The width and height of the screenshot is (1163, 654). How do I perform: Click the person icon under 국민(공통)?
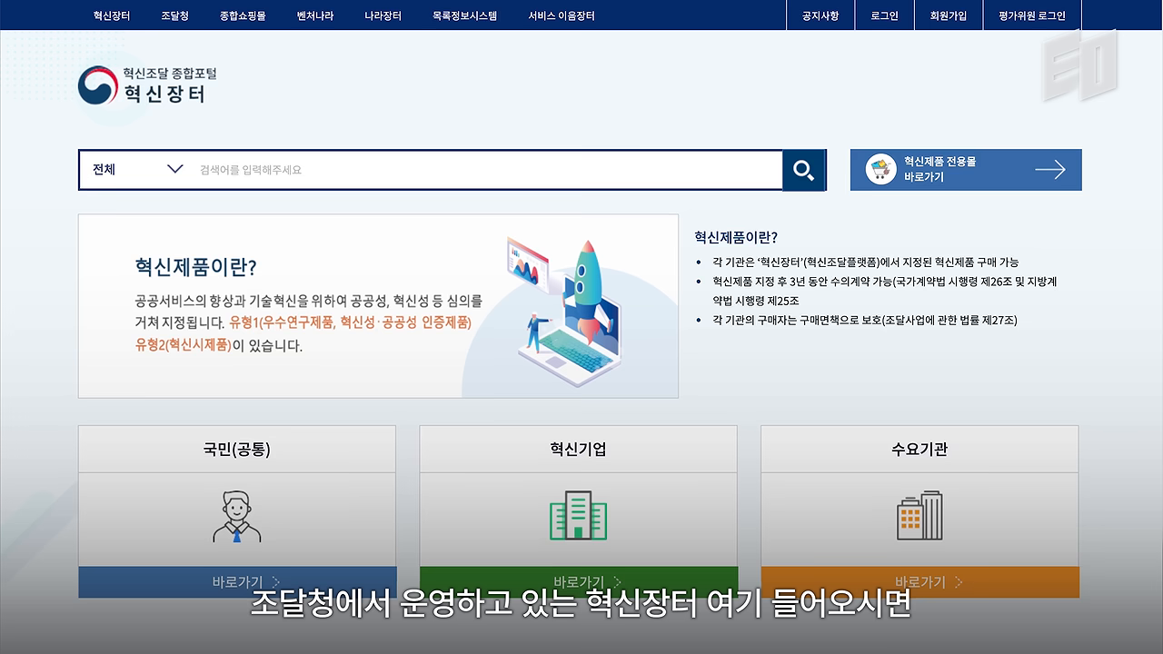coord(237,517)
